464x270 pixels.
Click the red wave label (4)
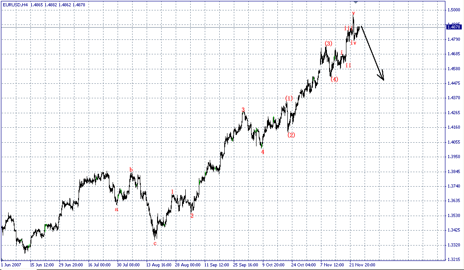point(335,79)
